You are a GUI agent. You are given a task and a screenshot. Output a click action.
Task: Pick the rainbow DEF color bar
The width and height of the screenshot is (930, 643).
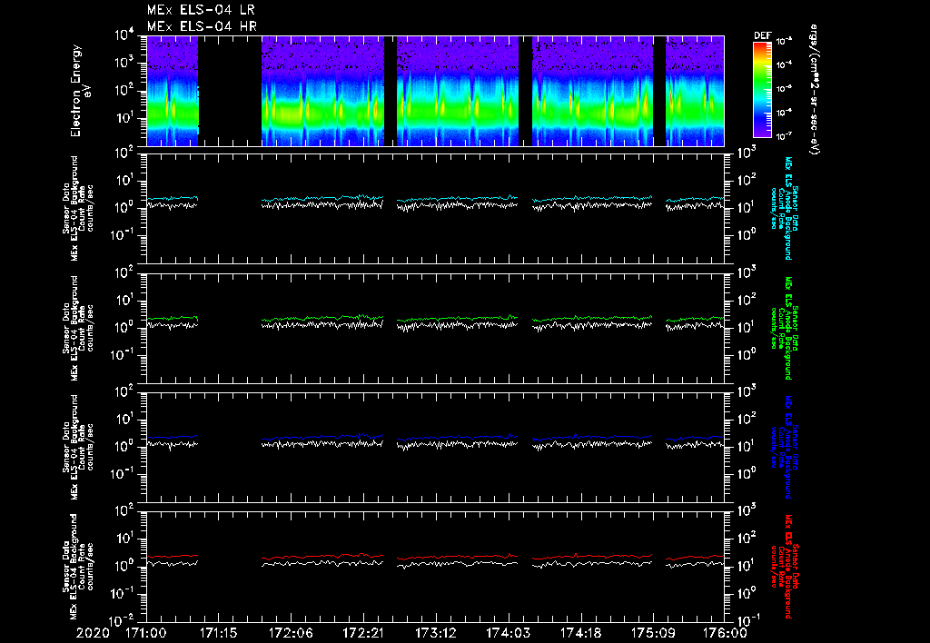pos(762,90)
